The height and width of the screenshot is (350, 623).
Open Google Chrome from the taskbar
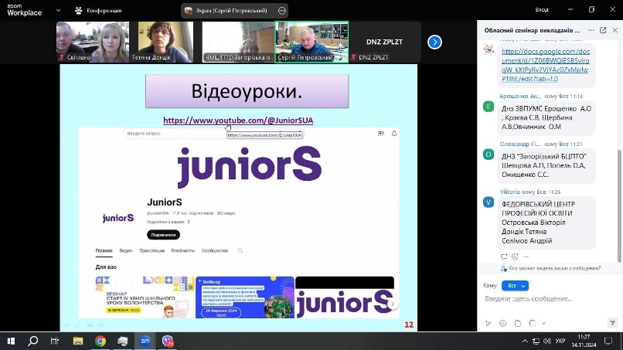(x=100, y=341)
